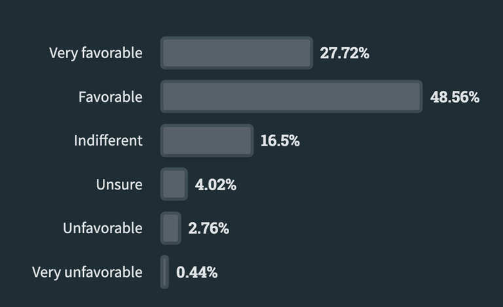Click the 4.02% value
The image size is (503, 307).
215,184
